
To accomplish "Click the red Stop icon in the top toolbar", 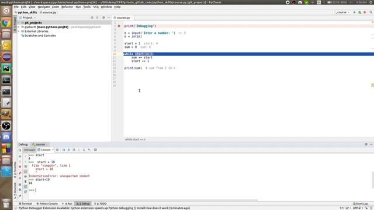I will (x=365, y=12).
